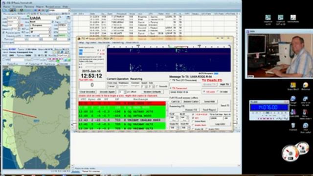Open the third desktop icon above the webcam window
The image size is (313, 176).
pos(293,19)
